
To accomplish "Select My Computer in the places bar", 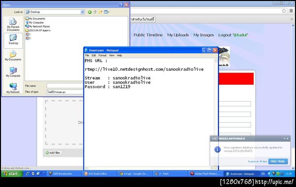I will coord(13,72).
